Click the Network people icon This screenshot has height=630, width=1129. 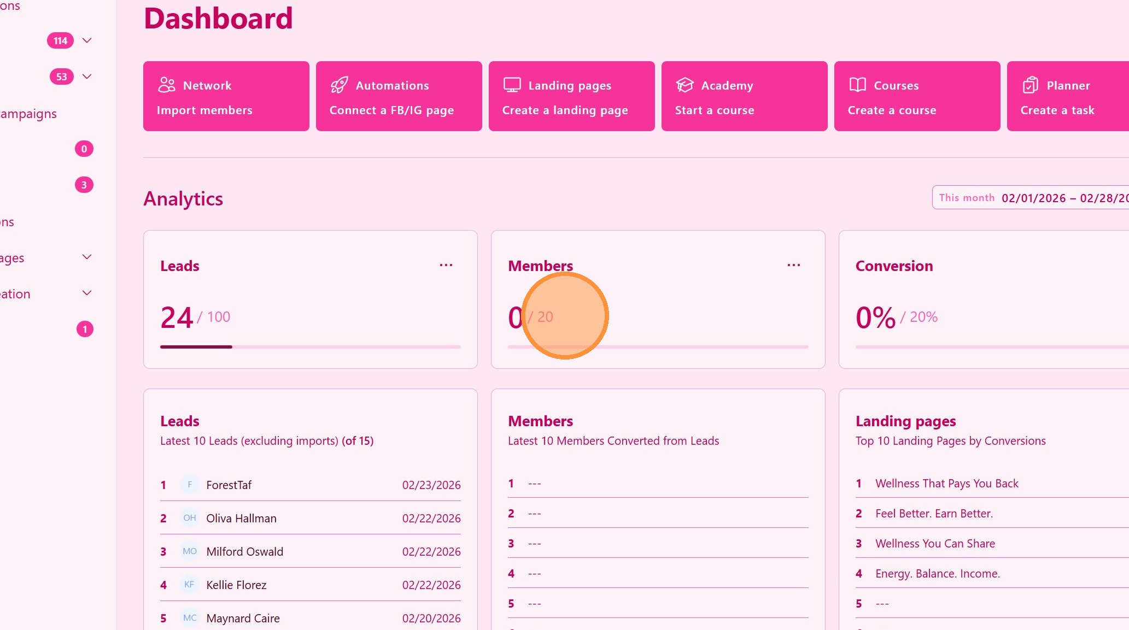[x=166, y=85]
